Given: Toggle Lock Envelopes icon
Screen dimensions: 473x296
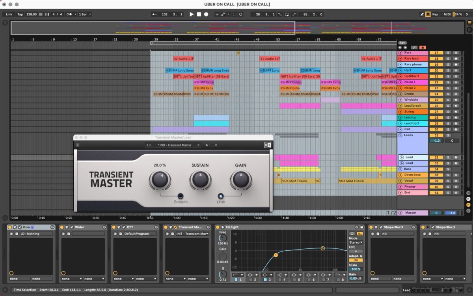Looking at the screenshot, I should [x=423, y=47].
